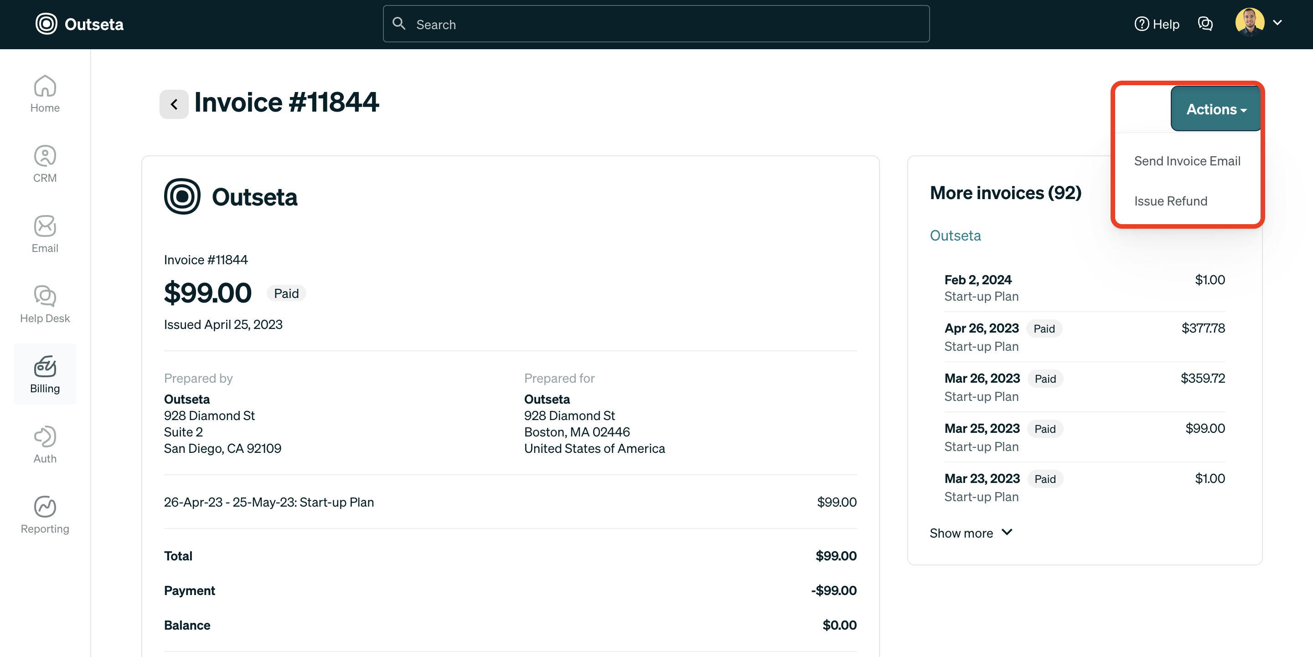1313x657 pixels.
Task: Select the CRM icon in the sidebar
Action: tap(45, 163)
